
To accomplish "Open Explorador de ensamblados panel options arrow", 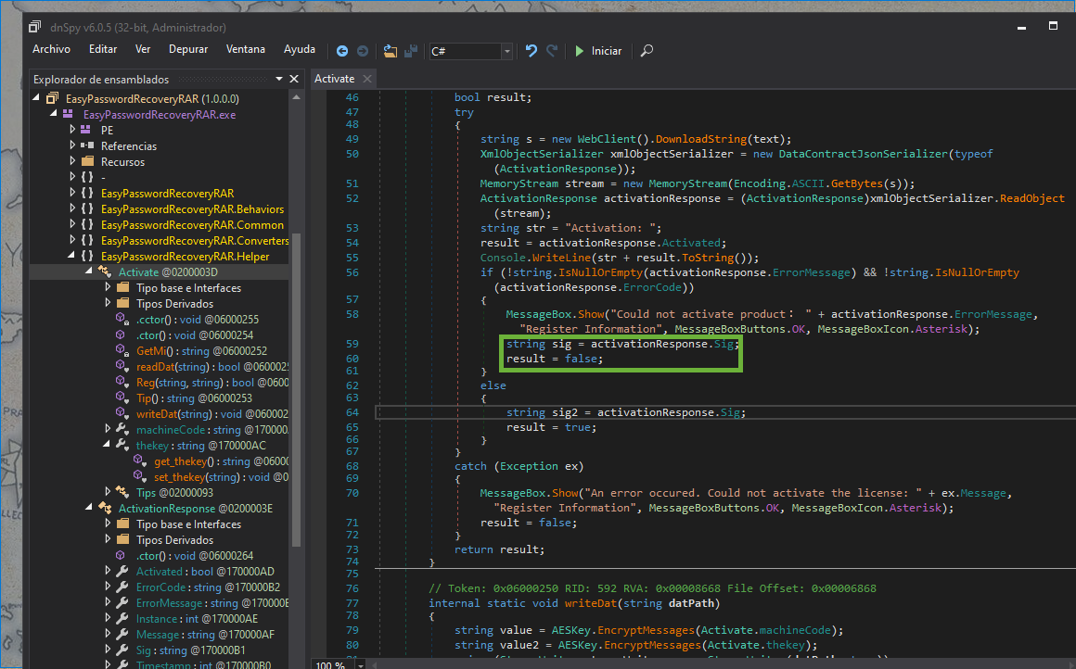I will pos(278,80).
